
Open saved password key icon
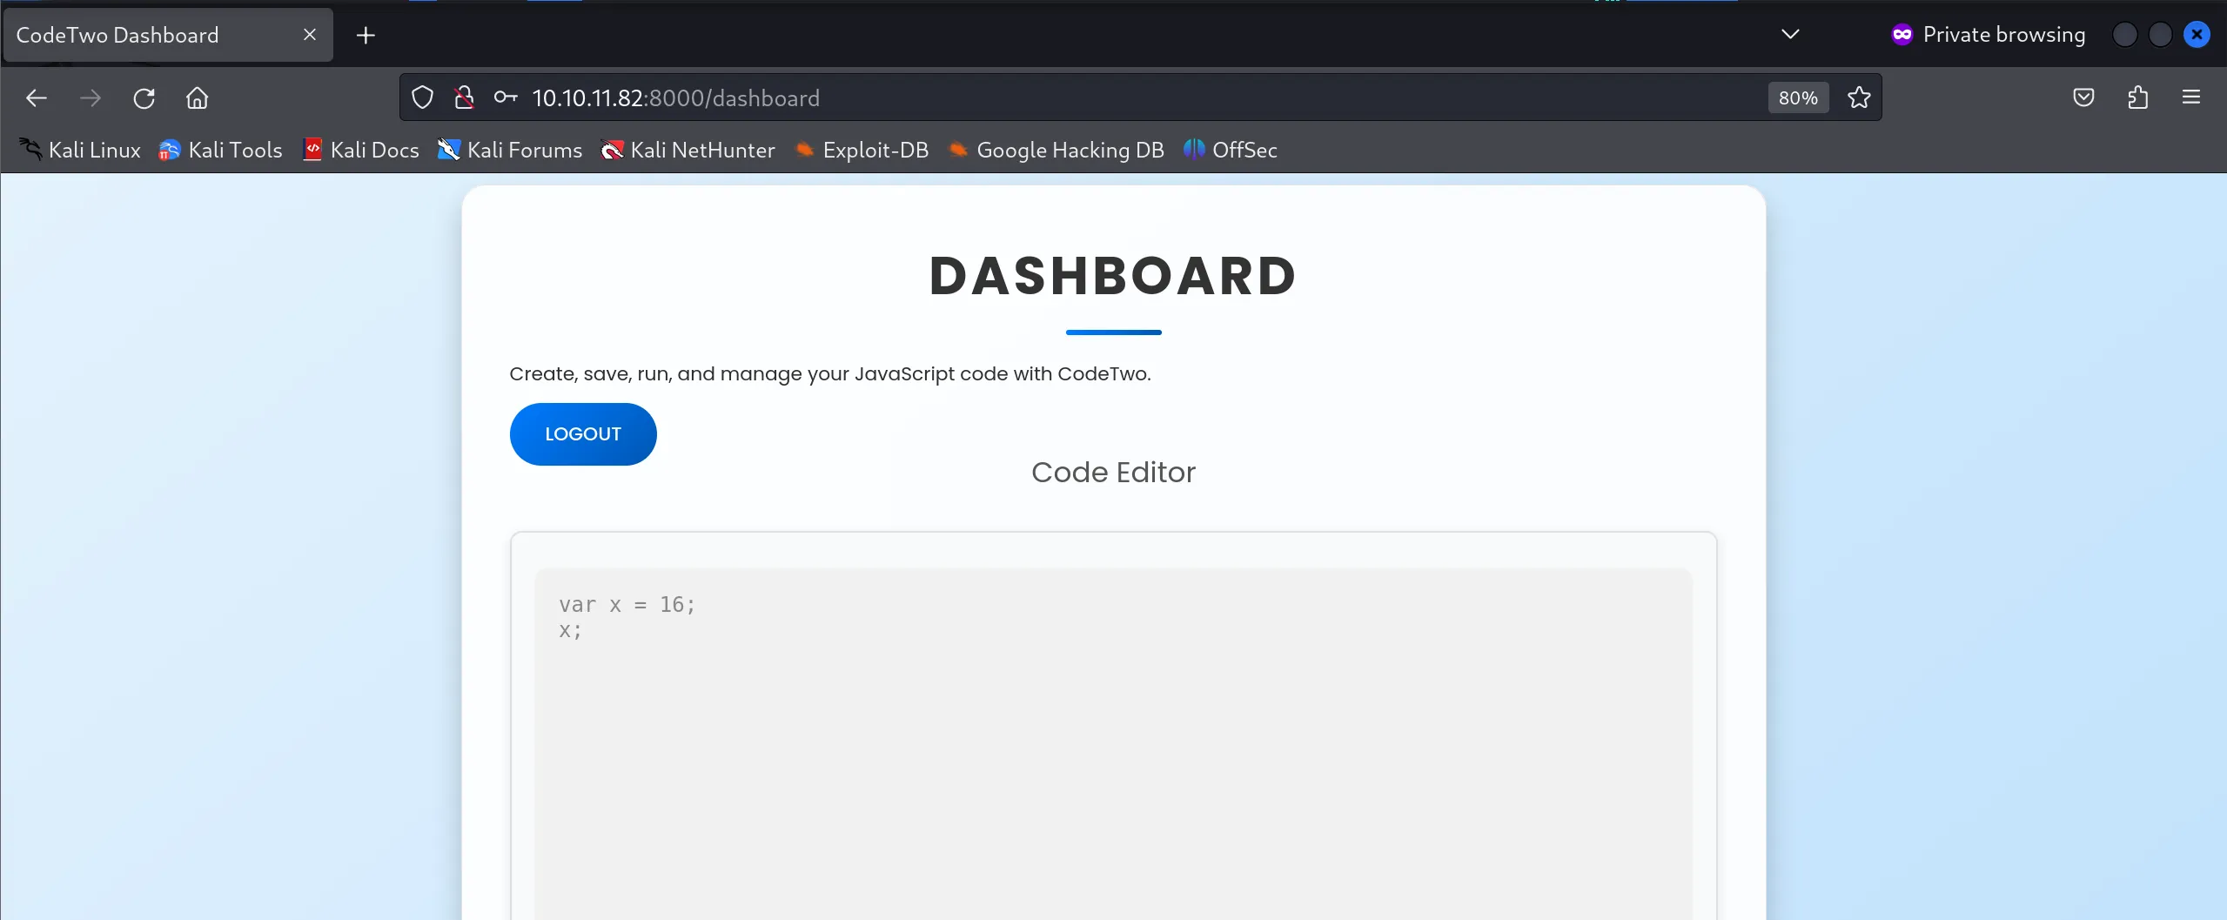[506, 97]
